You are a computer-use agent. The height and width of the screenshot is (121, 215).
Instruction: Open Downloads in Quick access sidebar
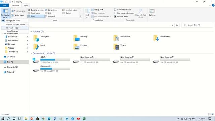coord(13,37)
